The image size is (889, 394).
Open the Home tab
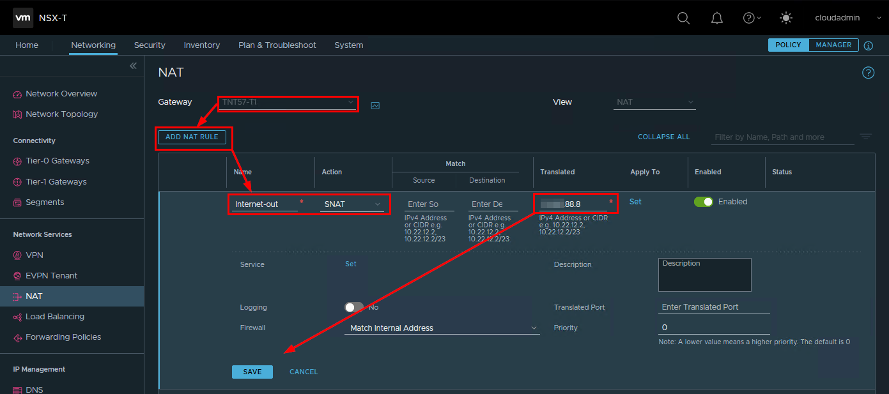(27, 45)
